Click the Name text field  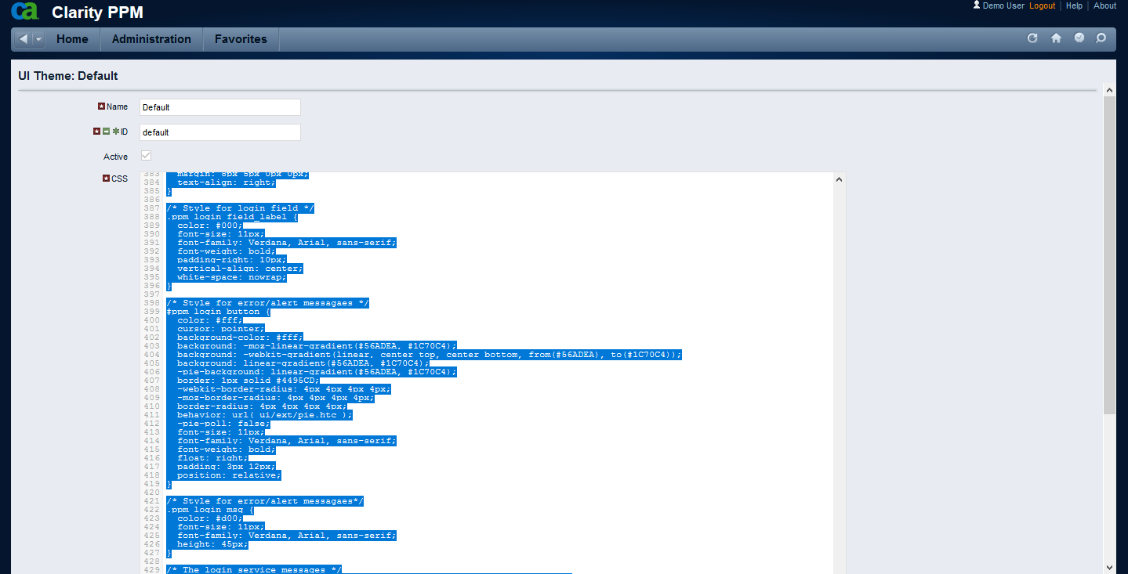click(x=220, y=107)
